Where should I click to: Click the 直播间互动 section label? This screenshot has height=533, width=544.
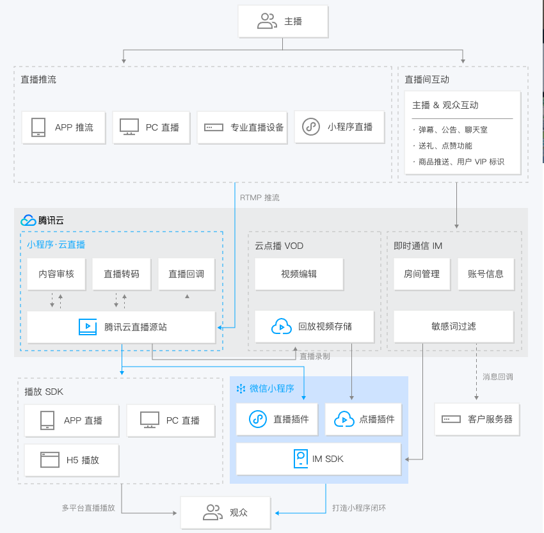[x=427, y=79]
